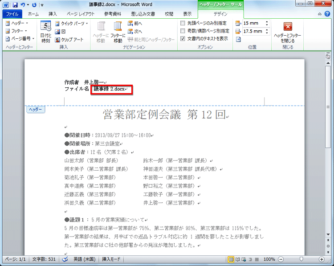This screenshot has height=266, width=334.
Task: Click the insert alignment tab icon
Action: (x=238, y=39)
